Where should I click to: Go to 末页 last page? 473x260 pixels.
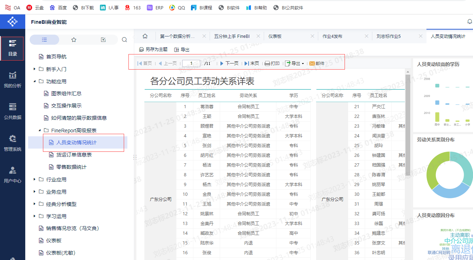pos(252,63)
